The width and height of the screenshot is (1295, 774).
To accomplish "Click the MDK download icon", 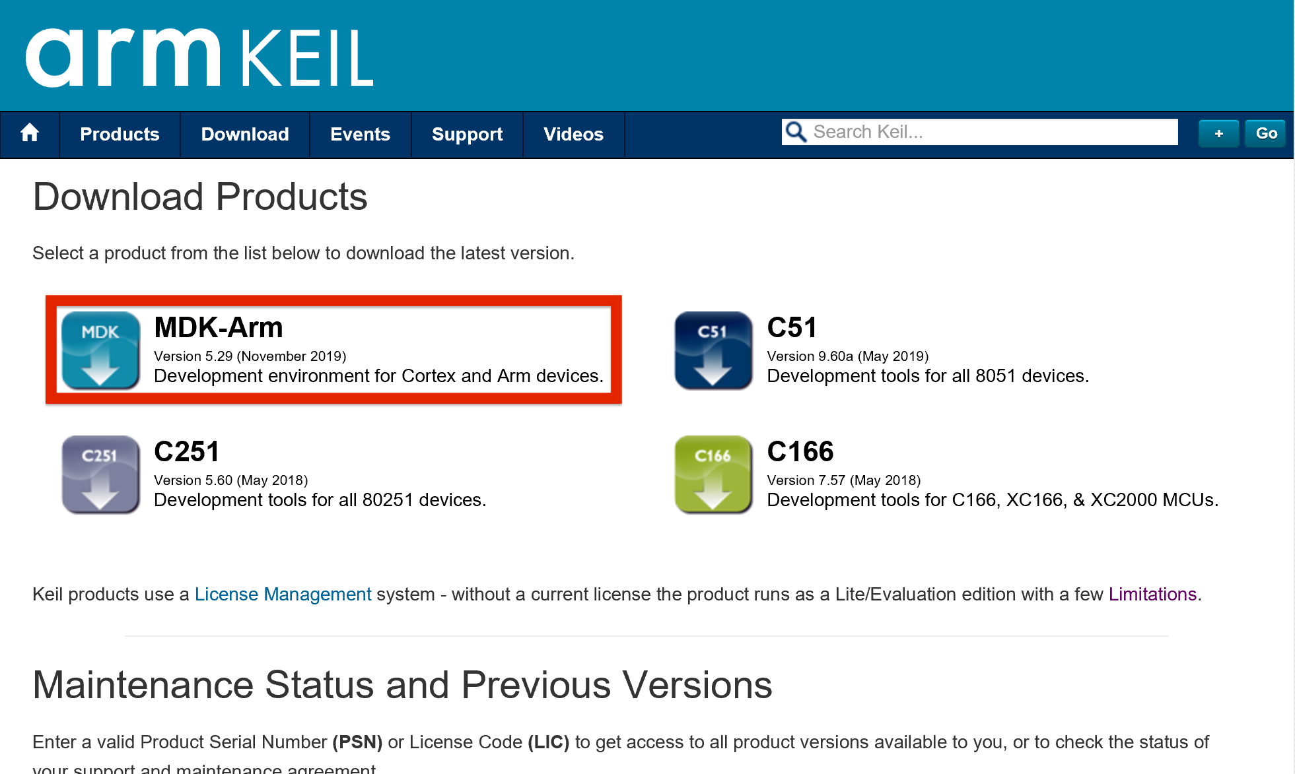I will [x=100, y=350].
